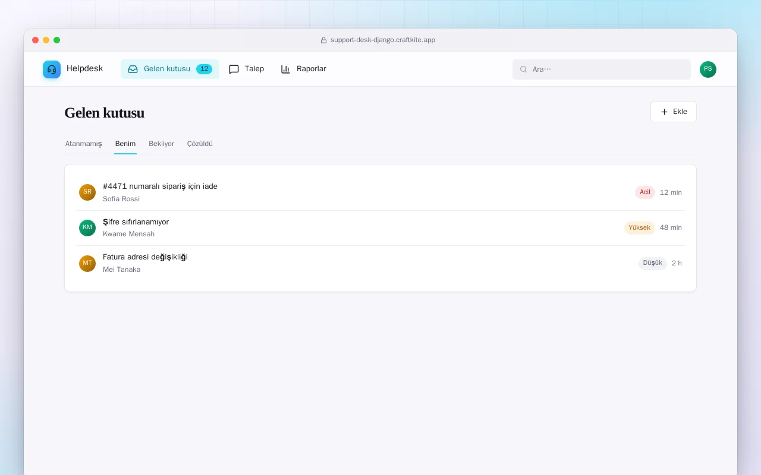The height and width of the screenshot is (475, 761).
Task: Switch to the Çözüldü tab
Action: click(200, 144)
